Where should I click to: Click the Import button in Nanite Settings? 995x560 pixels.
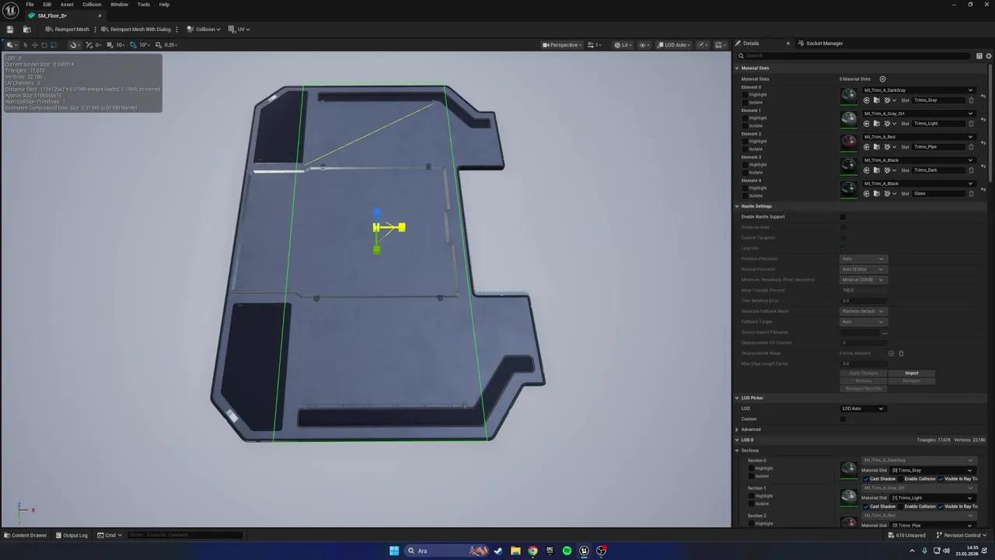912,373
